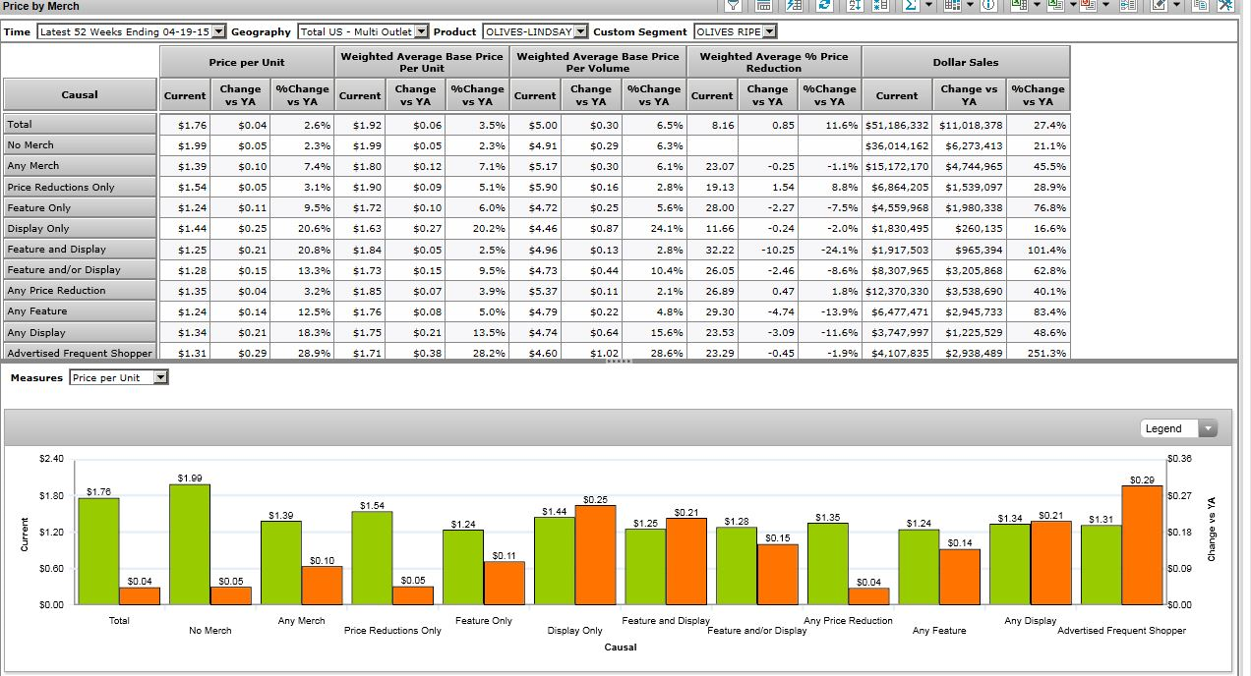
Task: Open the Geography dropdown
Action: pos(421,31)
